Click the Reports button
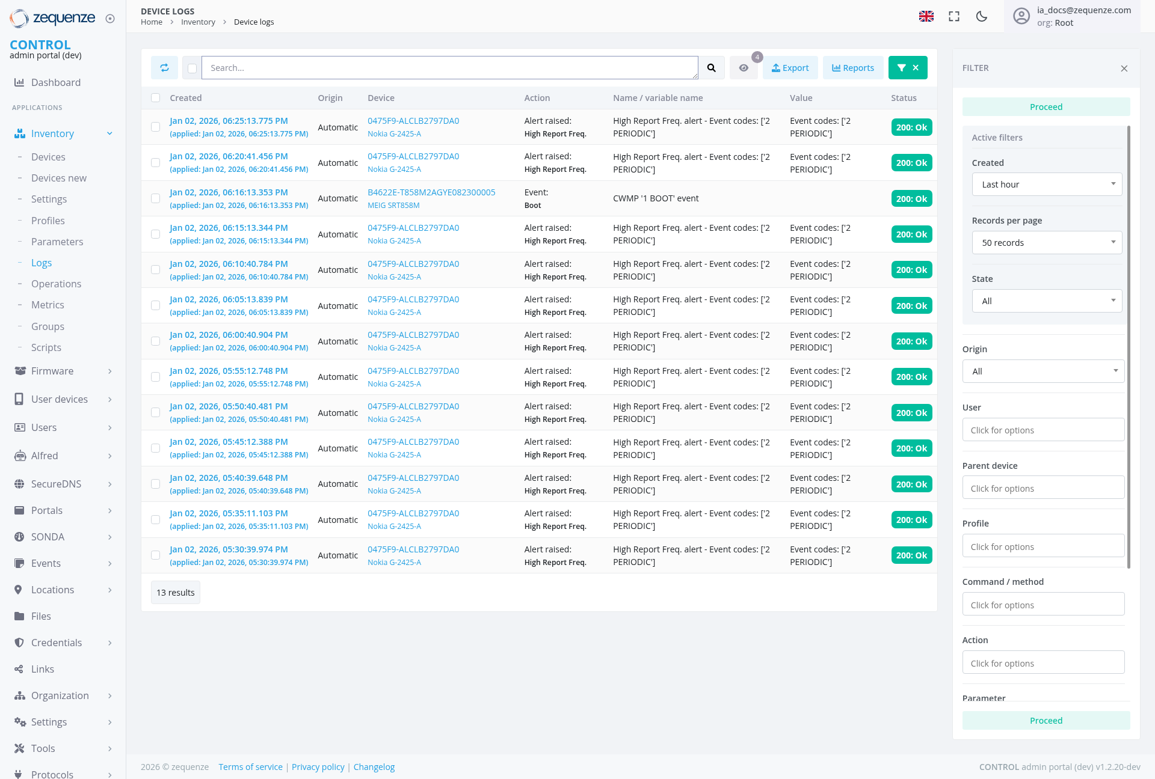 click(x=853, y=68)
